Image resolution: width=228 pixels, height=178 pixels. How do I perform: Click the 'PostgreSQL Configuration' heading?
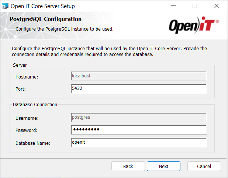(45, 19)
